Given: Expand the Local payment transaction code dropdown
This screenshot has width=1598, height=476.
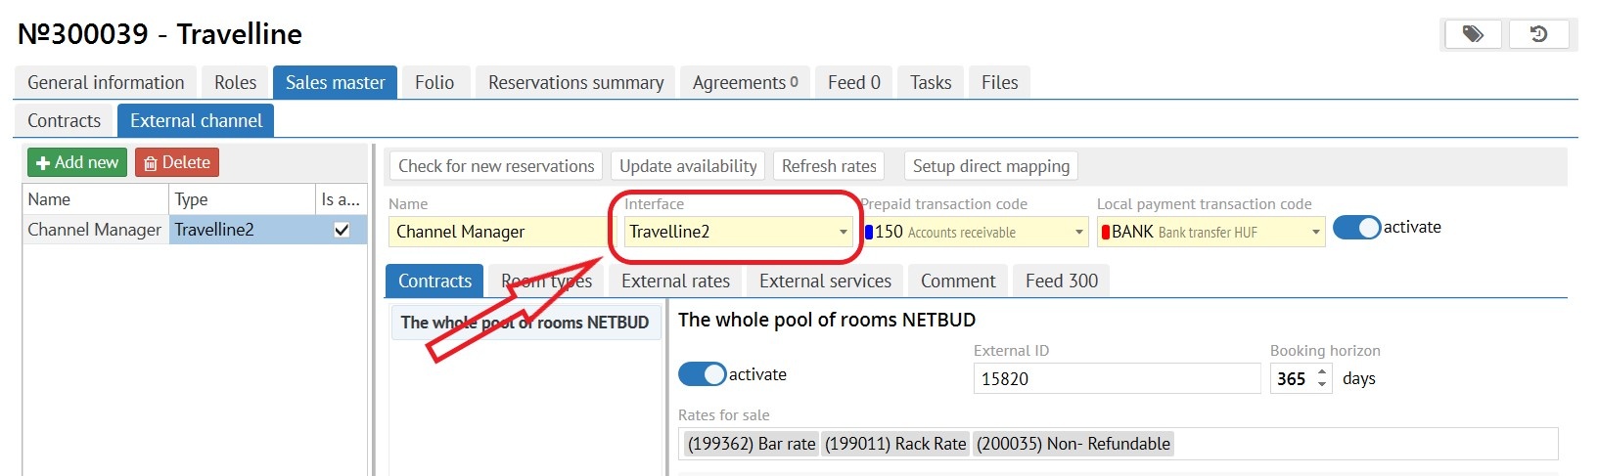Looking at the screenshot, I should coord(1316,233).
